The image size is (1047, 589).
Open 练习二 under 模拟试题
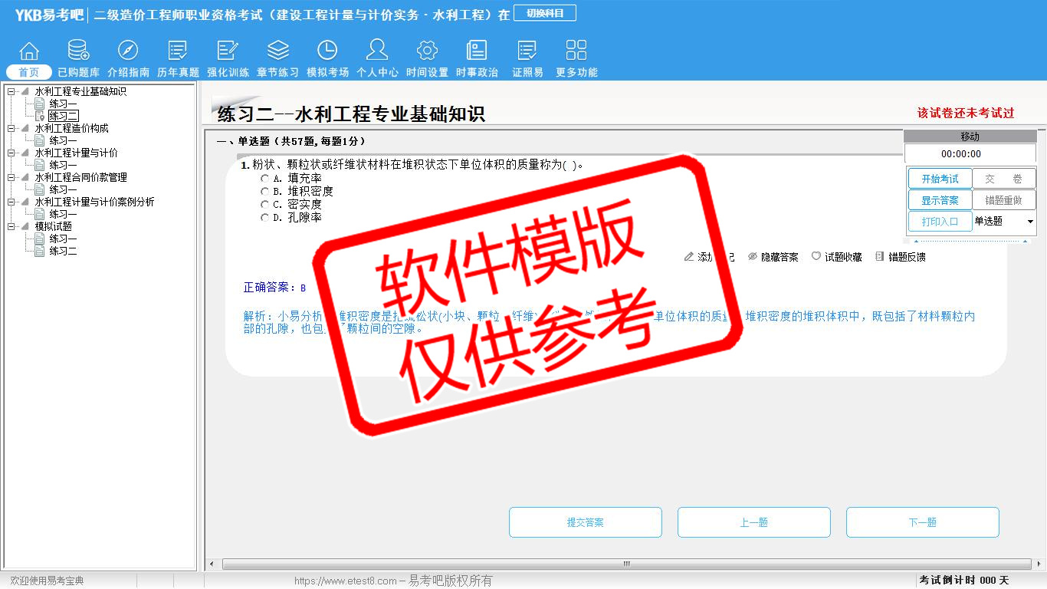63,252
